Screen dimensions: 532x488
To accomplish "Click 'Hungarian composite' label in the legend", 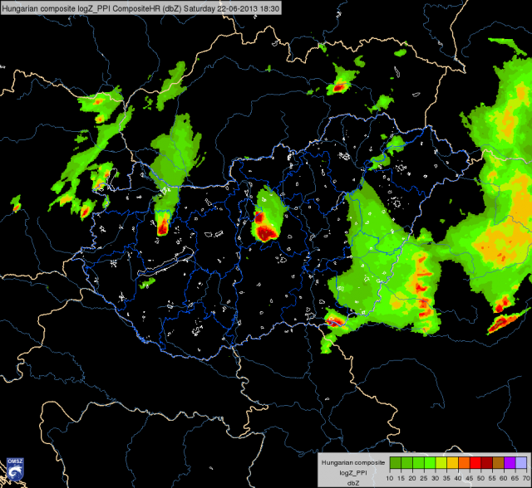I will (x=353, y=462).
